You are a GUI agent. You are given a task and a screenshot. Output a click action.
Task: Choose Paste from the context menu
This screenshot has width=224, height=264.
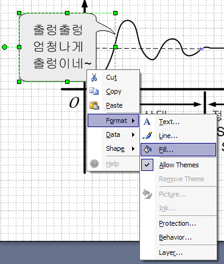click(113, 105)
